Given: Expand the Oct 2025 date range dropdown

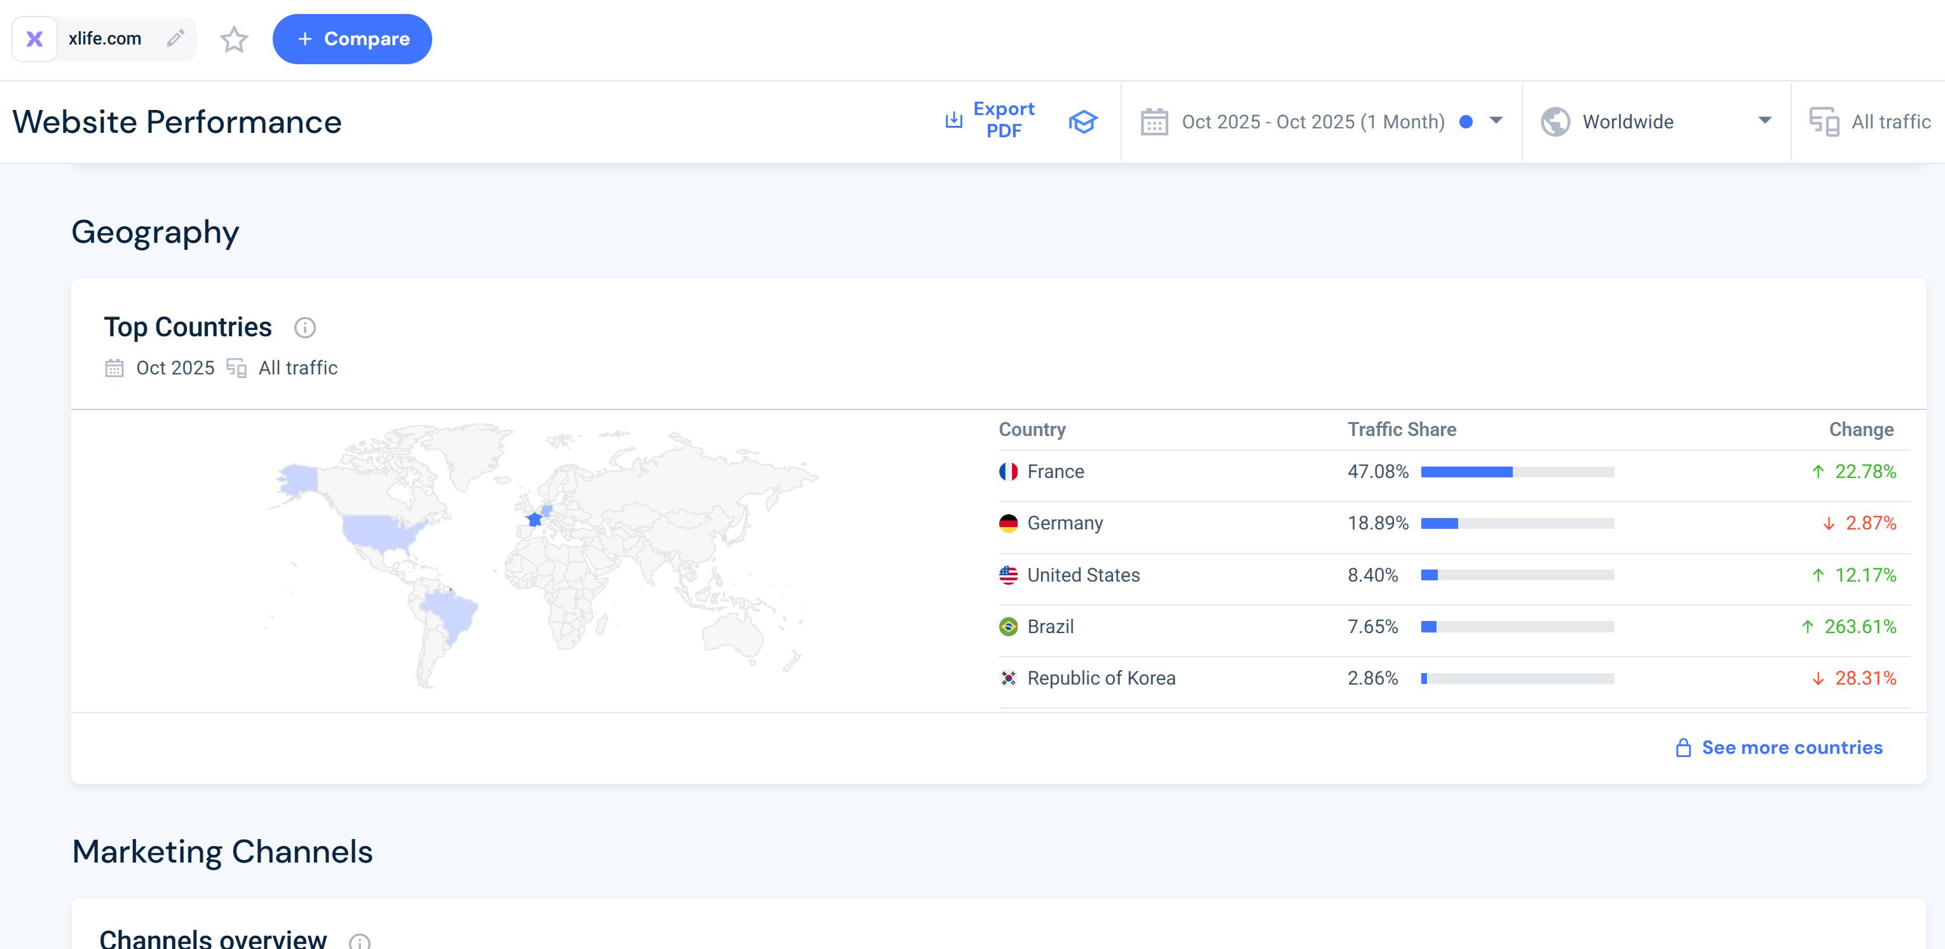Looking at the screenshot, I should 1495,121.
